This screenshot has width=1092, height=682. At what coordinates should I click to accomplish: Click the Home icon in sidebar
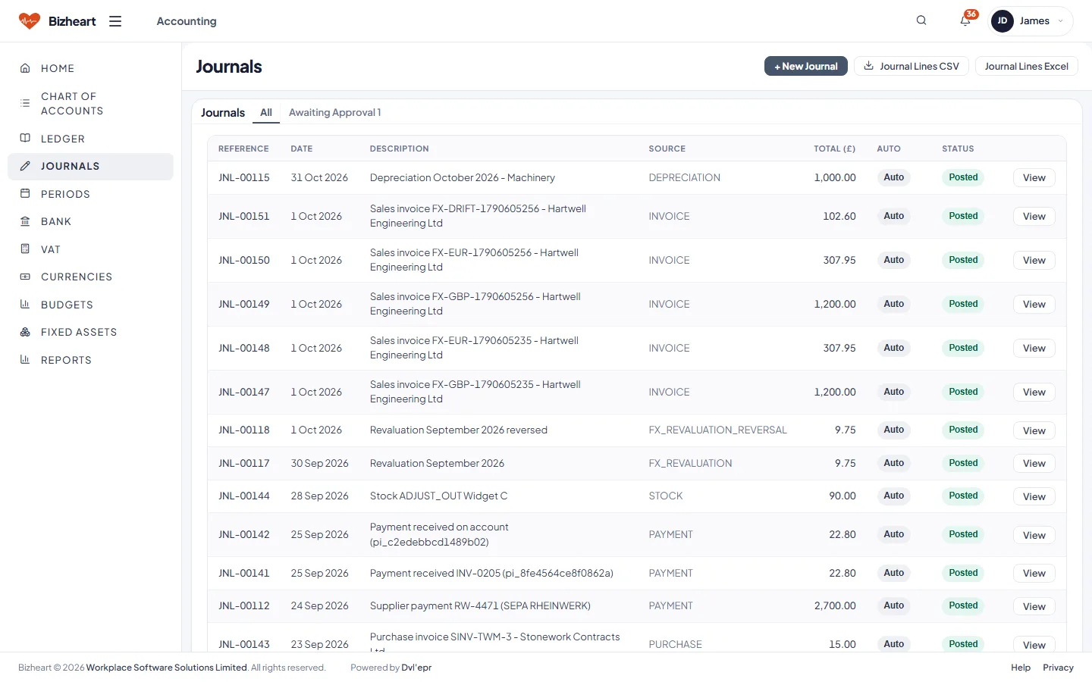tap(25, 68)
